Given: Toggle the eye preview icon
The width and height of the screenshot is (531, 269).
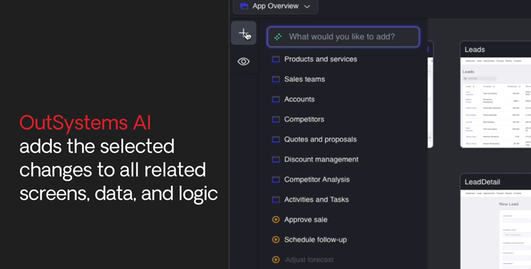Looking at the screenshot, I should click(x=244, y=61).
